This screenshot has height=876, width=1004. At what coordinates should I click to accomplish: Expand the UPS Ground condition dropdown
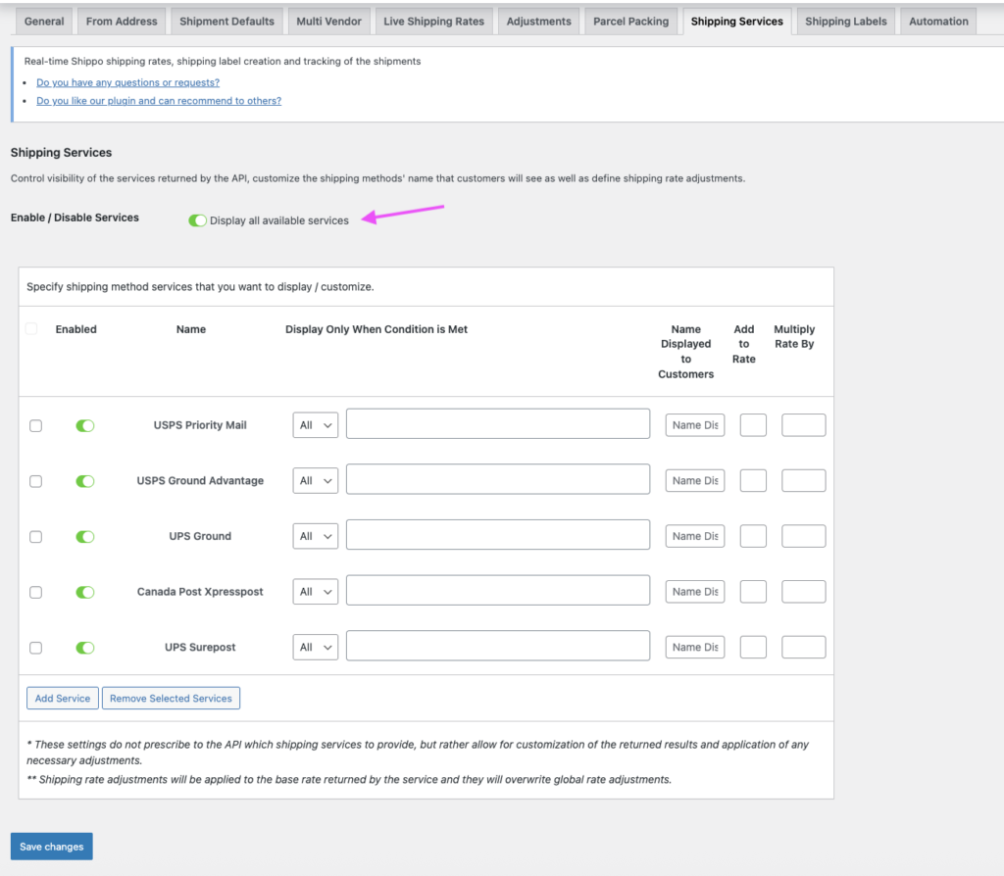point(315,536)
